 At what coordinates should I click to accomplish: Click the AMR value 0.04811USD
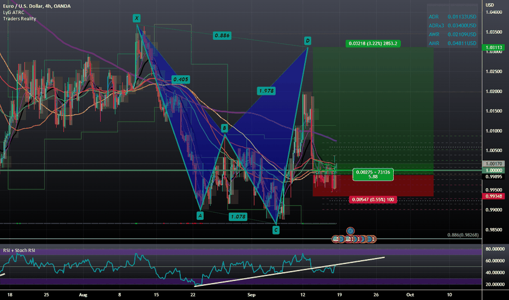click(462, 43)
